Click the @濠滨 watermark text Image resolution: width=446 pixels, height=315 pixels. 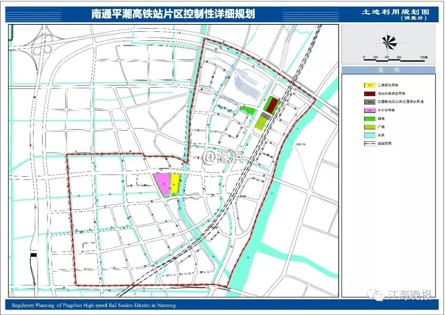[225, 156]
